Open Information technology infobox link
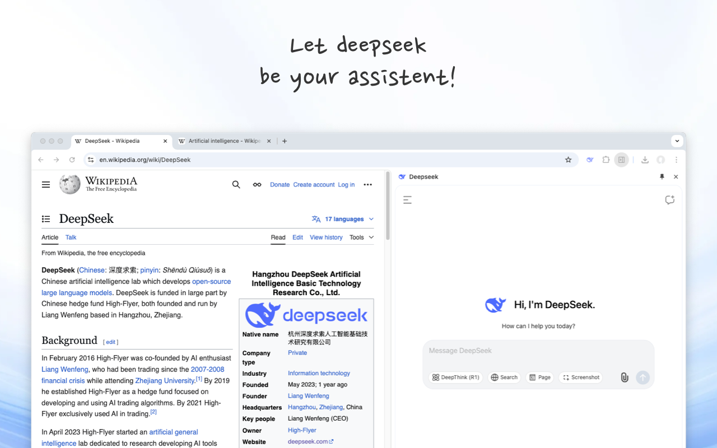Screen dimensions: 717x448 [x=319, y=374]
